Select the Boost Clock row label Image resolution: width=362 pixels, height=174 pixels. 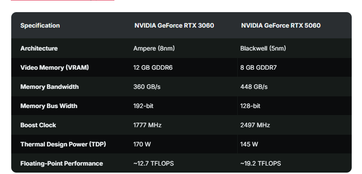(38, 125)
